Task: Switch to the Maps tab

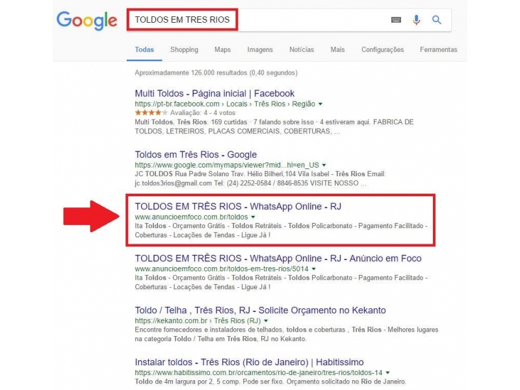Action: click(x=222, y=49)
